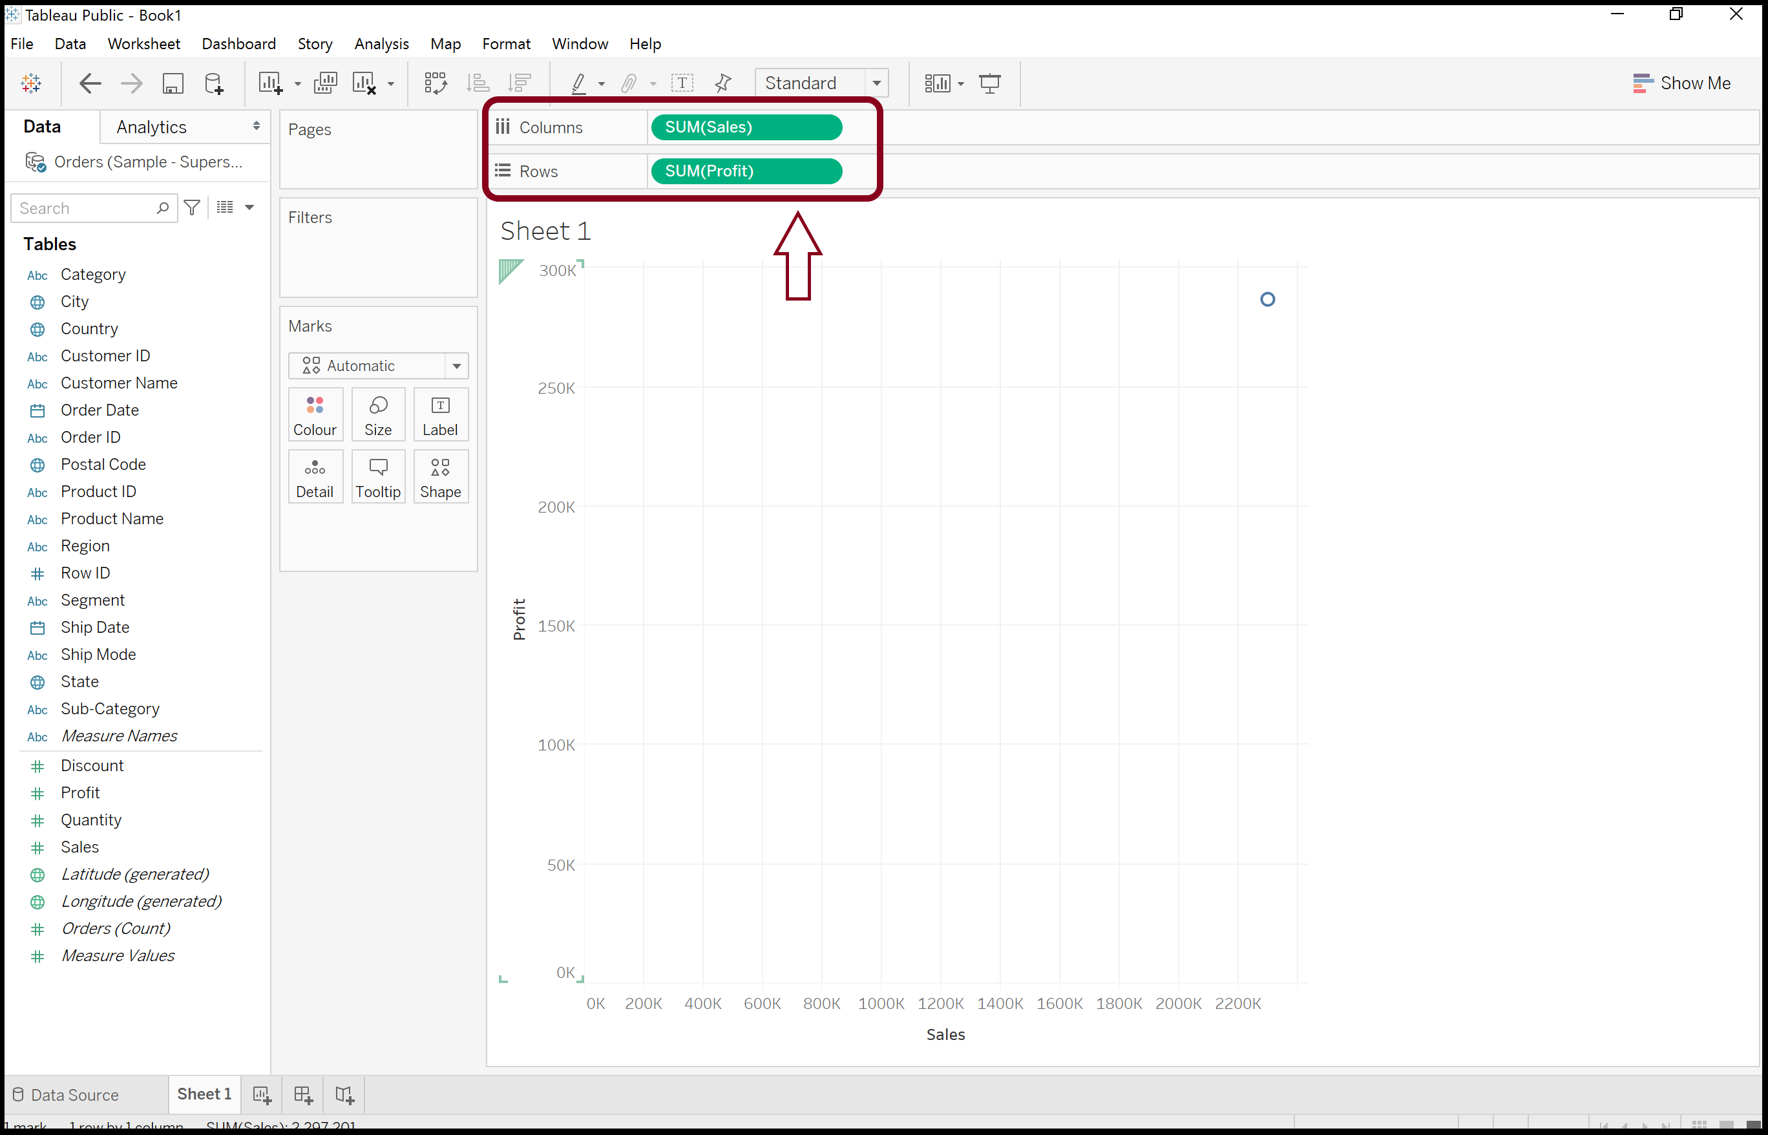The height and width of the screenshot is (1135, 1768).
Task: Click the Save workbook icon
Action: point(173,83)
